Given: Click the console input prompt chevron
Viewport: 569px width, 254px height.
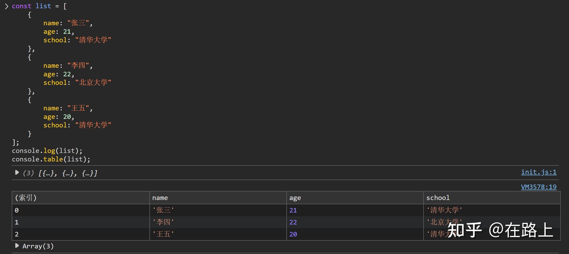Looking at the screenshot, I should coord(7,6).
